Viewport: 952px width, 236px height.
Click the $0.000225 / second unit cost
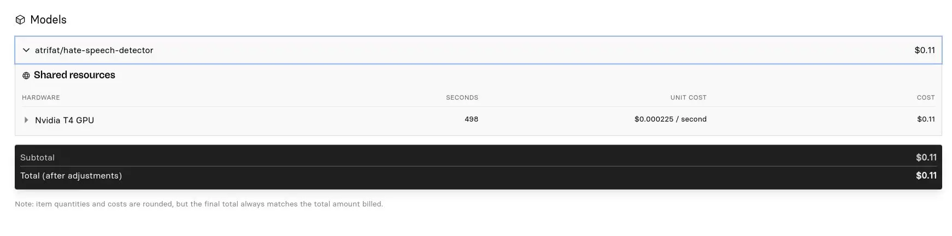(670, 119)
